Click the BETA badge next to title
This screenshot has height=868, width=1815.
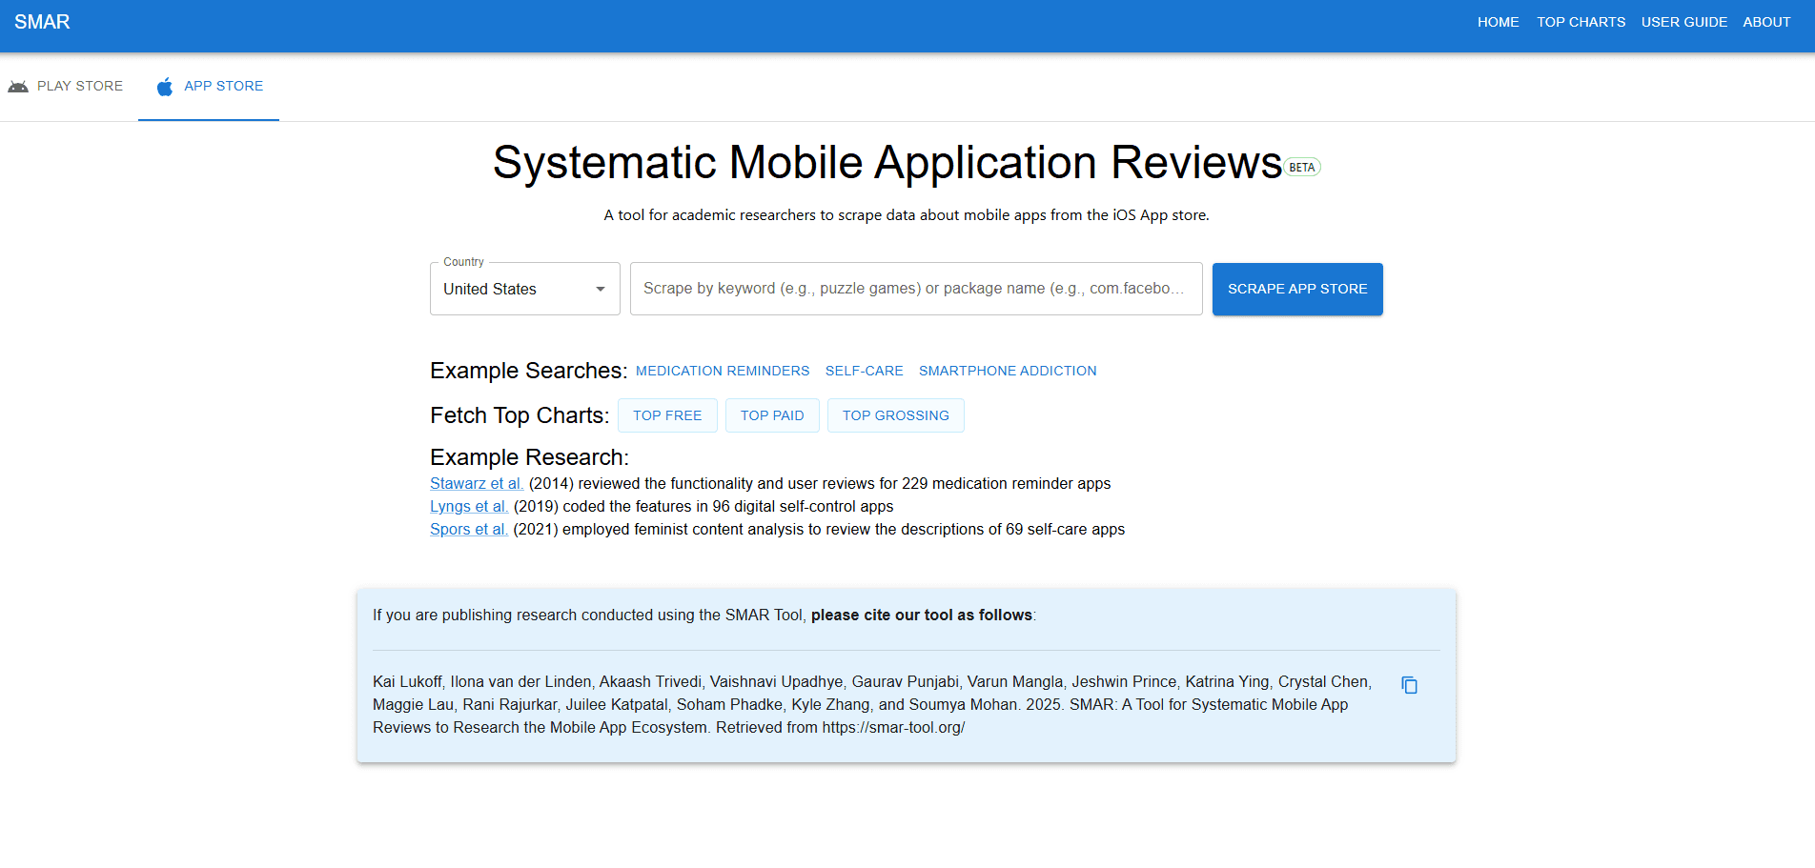pos(1301,168)
